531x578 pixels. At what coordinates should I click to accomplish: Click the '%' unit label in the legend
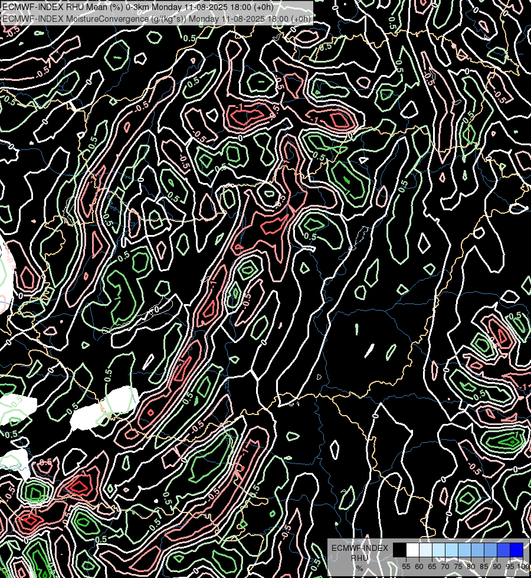coord(360,568)
